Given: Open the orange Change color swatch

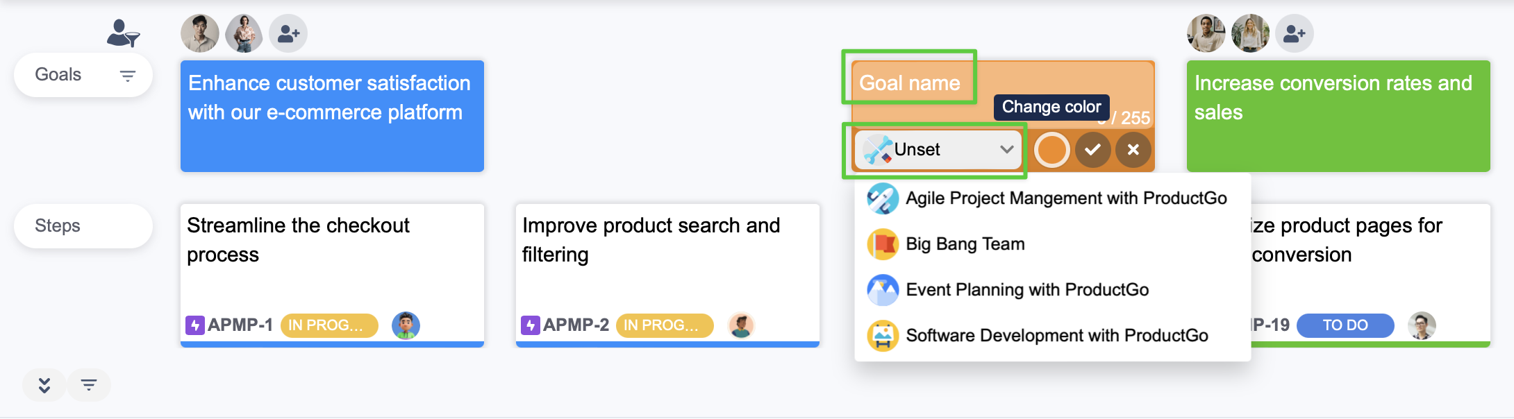Looking at the screenshot, I should [x=1051, y=150].
